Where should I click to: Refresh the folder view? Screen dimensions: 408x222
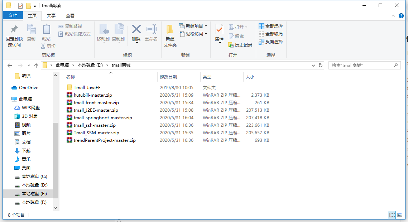coord(320,65)
